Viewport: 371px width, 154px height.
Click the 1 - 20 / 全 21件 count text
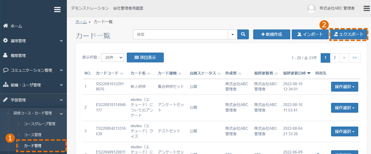[x=304, y=58]
